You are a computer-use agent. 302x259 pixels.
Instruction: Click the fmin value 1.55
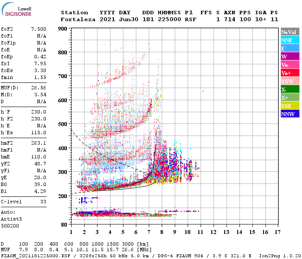pyautogui.click(x=40, y=77)
